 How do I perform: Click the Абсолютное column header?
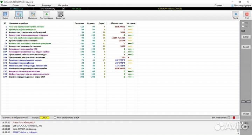117,23
